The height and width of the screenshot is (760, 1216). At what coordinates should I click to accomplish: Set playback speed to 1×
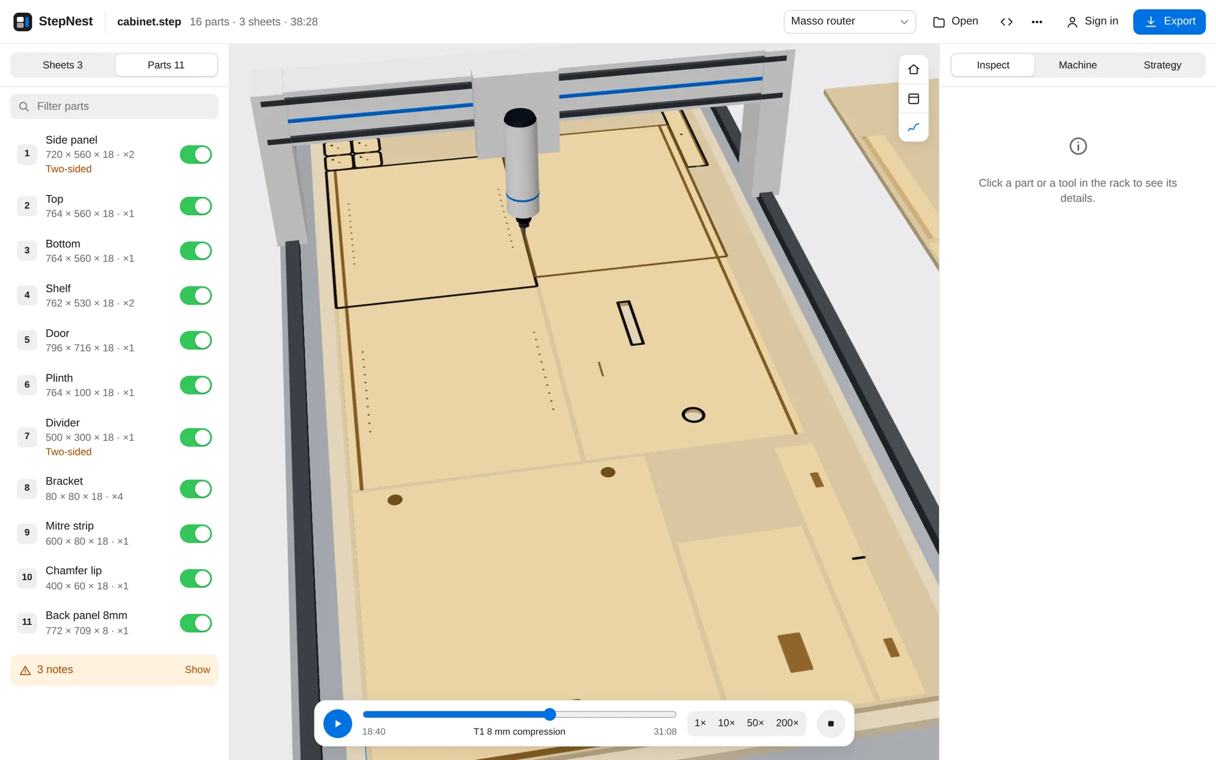click(700, 724)
